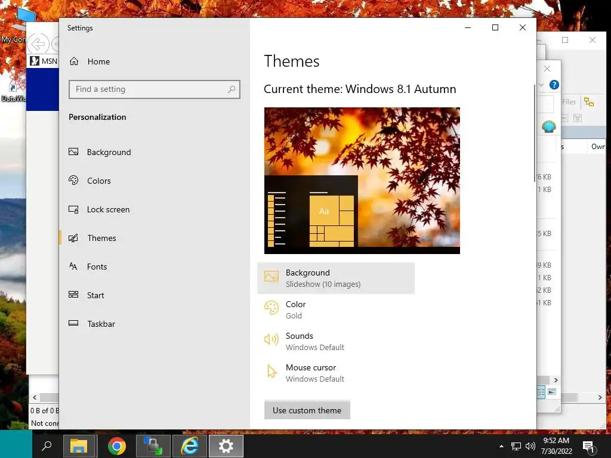Click the Own column header in background window
Screen dimensions: 611x458
(597, 147)
